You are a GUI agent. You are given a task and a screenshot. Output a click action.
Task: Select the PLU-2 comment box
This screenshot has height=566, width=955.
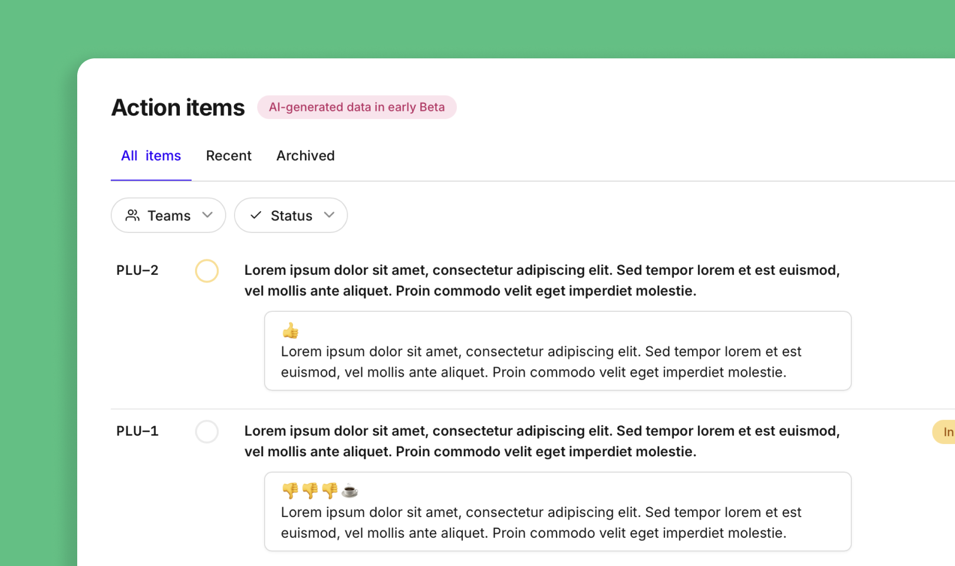[558, 351]
